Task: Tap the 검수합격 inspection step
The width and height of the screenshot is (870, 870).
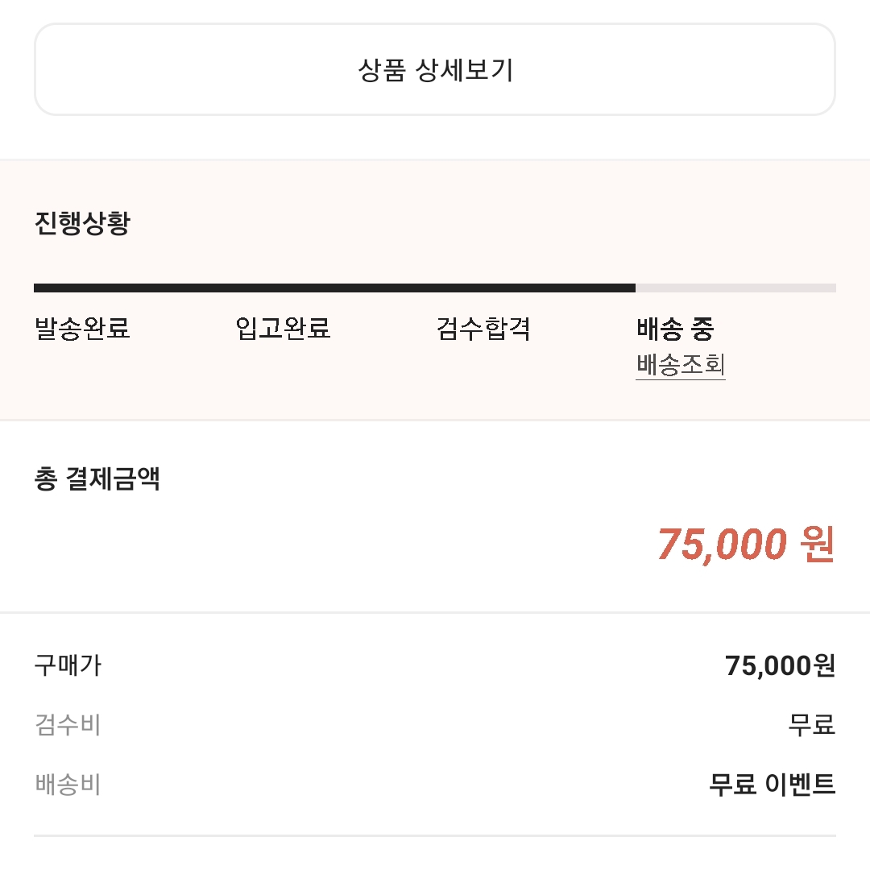Action: click(x=481, y=329)
